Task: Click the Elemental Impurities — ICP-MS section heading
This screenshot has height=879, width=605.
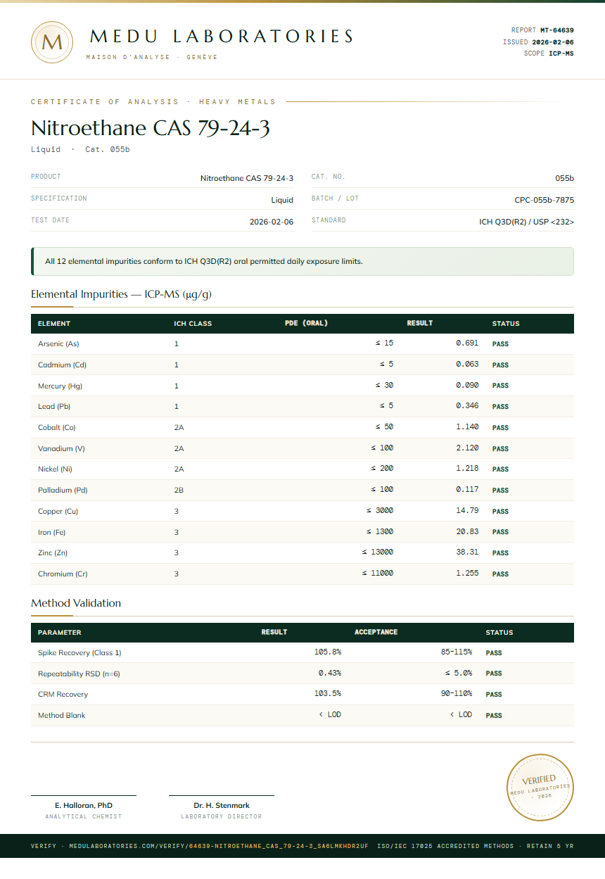Action: point(121,294)
